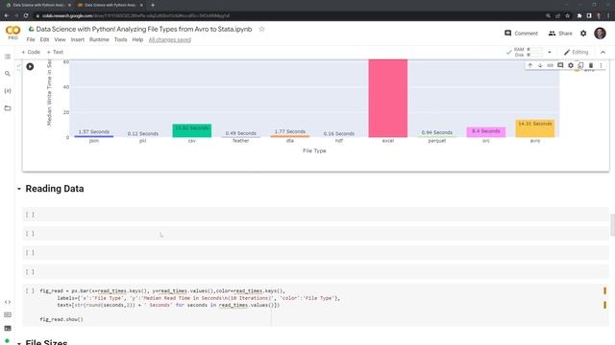Screen dimensions: 615x345
Task: Run the chart cell with play button
Action: (30, 66)
